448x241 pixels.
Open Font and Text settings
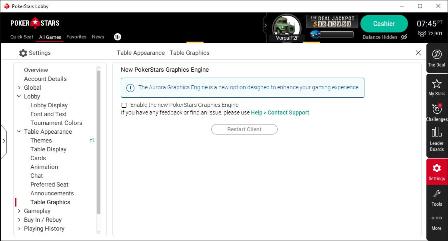[48, 114]
